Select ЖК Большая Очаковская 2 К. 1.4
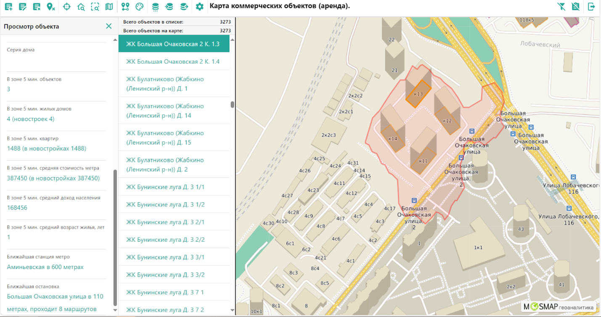This screenshot has height=317, width=601. pyautogui.click(x=173, y=61)
